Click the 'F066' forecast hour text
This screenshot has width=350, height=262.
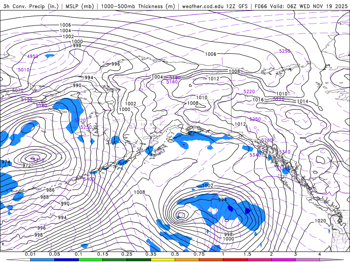(261, 6)
